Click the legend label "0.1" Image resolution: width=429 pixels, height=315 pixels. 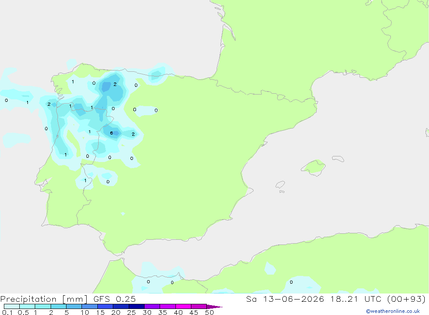tap(7, 312)
